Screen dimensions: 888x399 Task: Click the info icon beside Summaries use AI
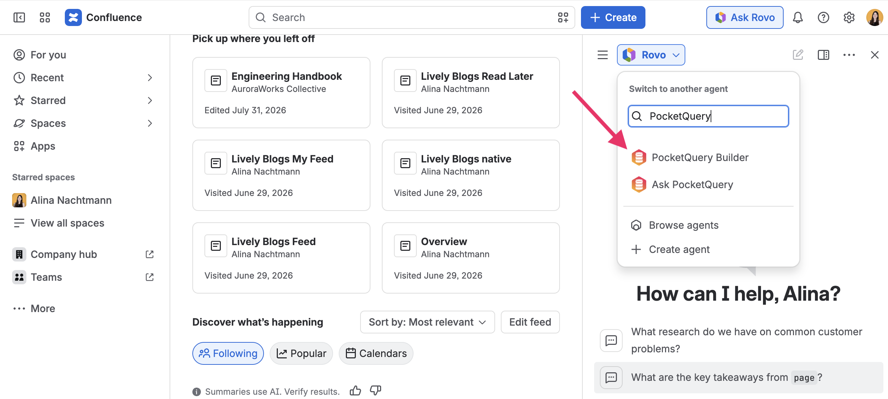(x=197, y=392)
